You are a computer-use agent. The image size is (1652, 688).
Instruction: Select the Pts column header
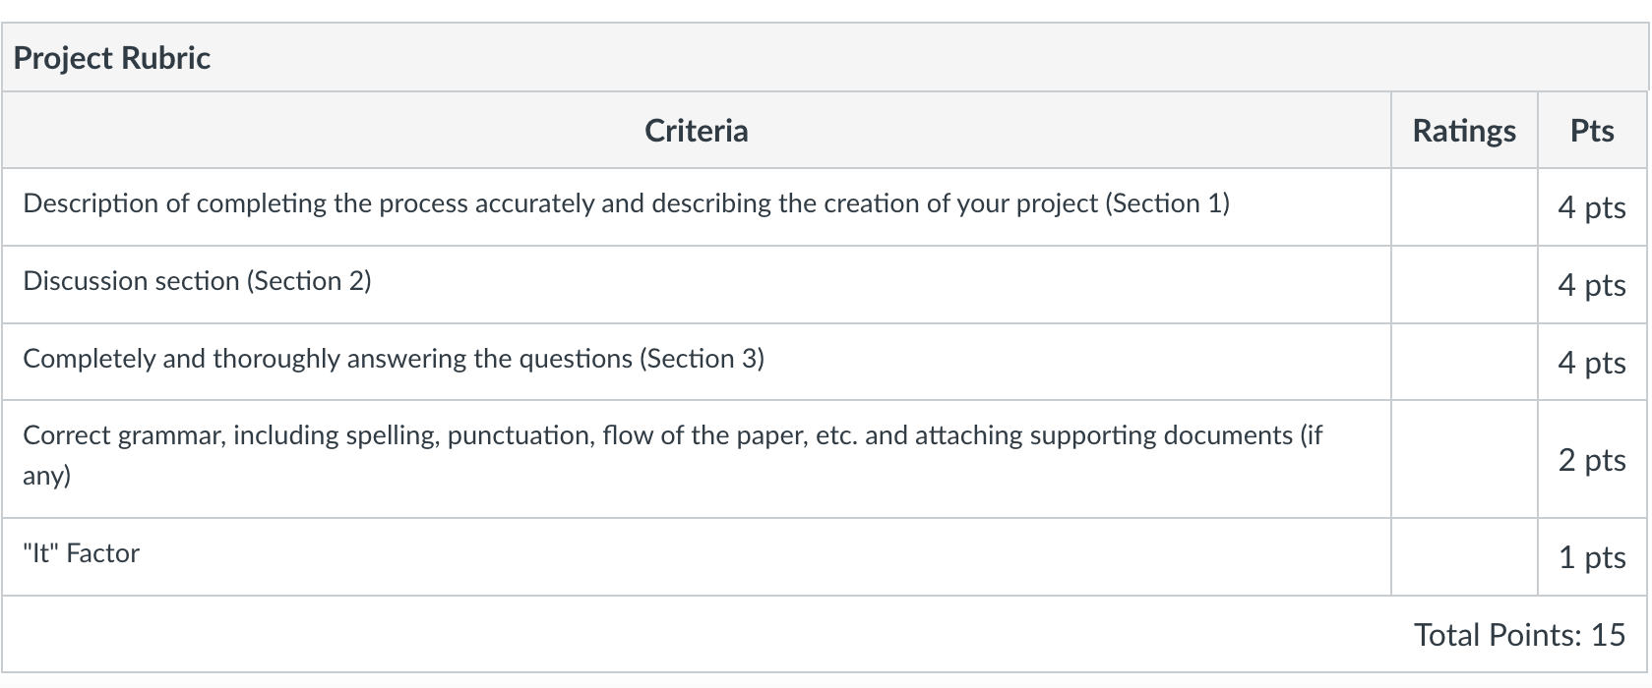pyautogui.click(x=1591, y=131)
